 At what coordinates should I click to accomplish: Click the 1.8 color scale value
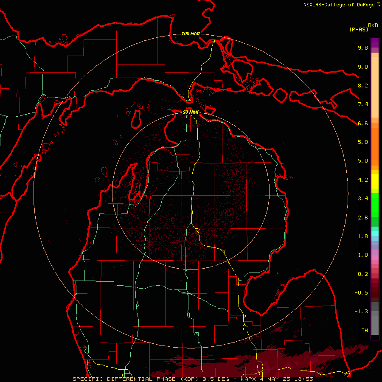tap(363, 236)
